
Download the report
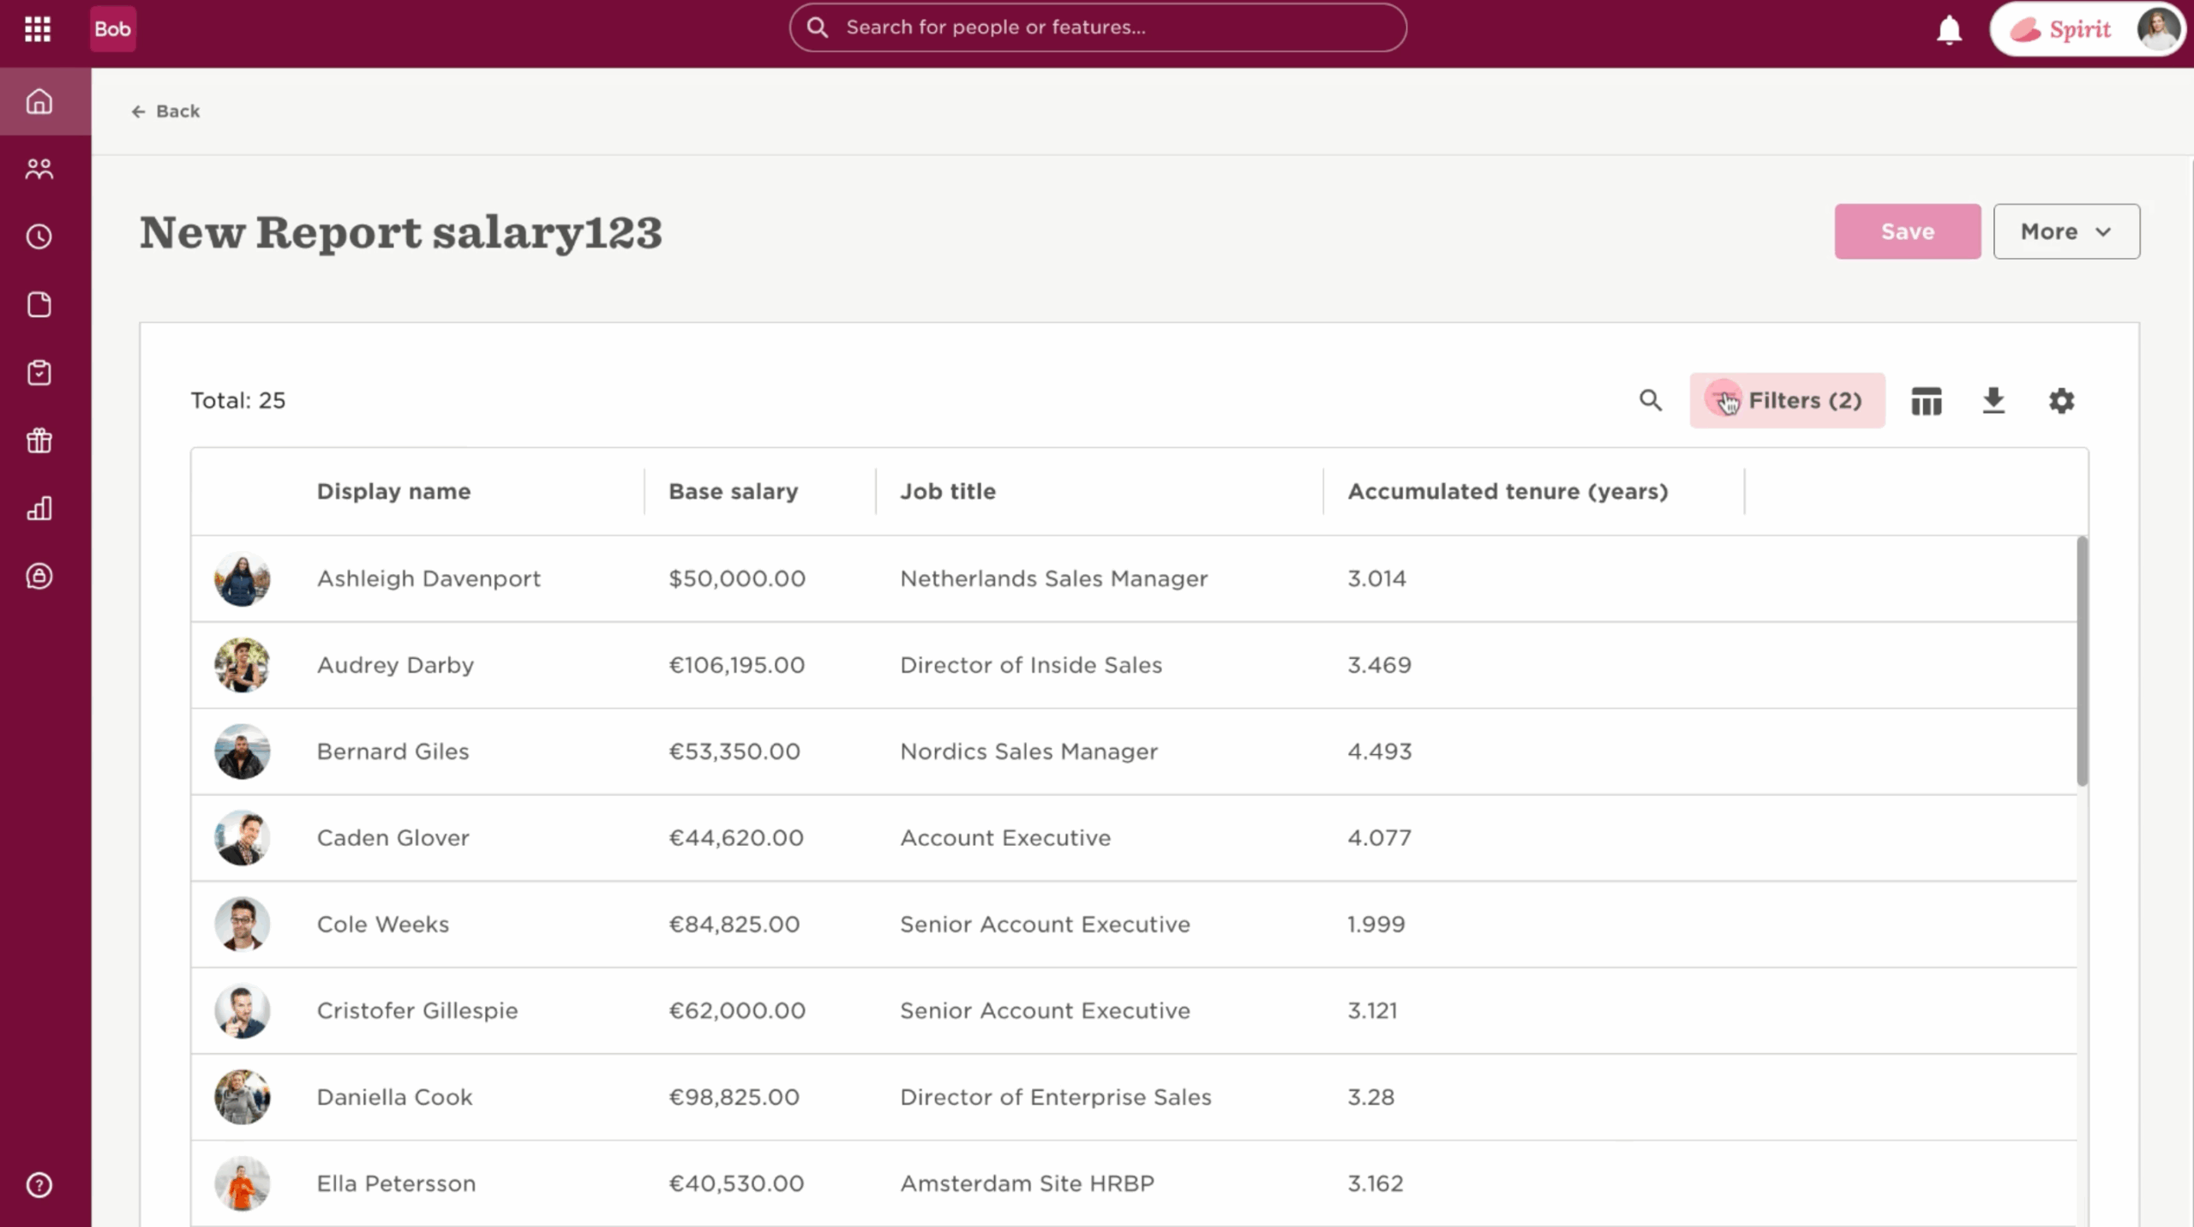(1993, 400)
